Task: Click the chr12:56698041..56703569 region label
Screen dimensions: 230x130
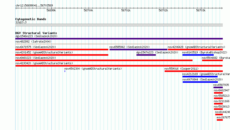Action: pos(34,5)
